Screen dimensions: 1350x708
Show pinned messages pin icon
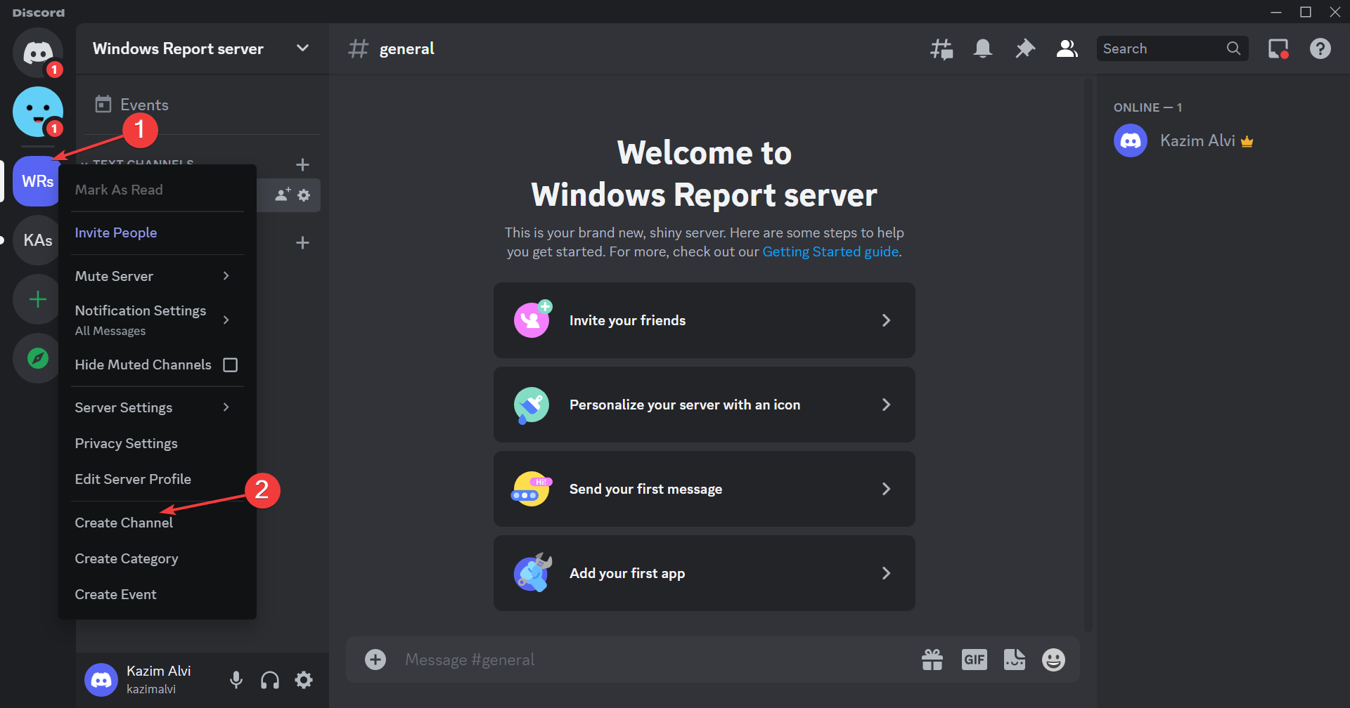click(x=1025, y=48)
